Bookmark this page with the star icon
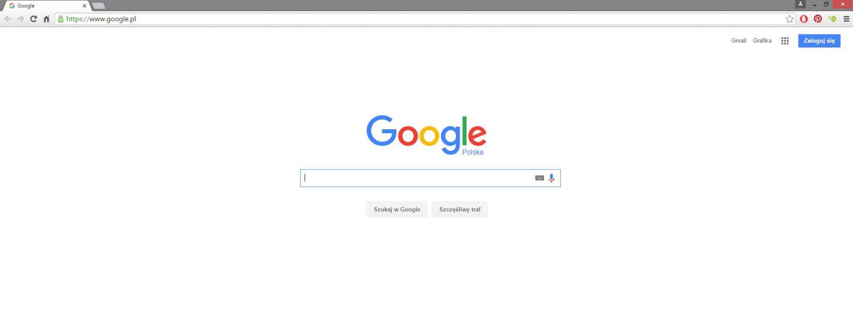 pos(790,19)
